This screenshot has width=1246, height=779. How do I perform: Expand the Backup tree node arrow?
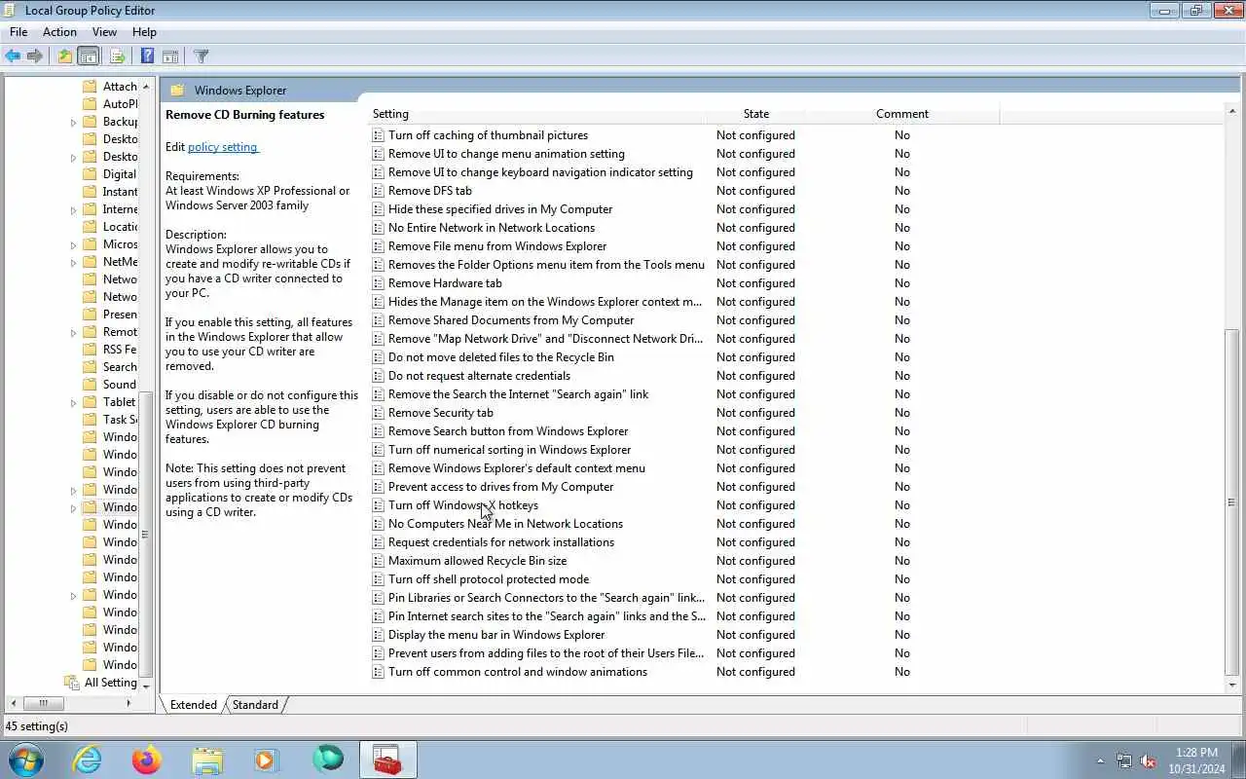pyautogui.click(x=74, y=122)
